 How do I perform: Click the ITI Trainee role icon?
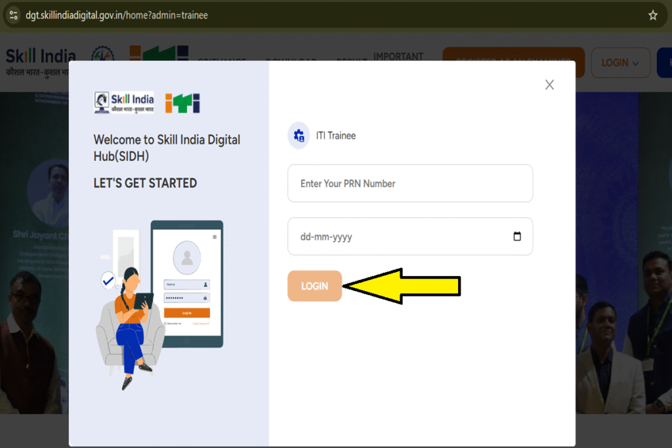click(x=299, y=136)
